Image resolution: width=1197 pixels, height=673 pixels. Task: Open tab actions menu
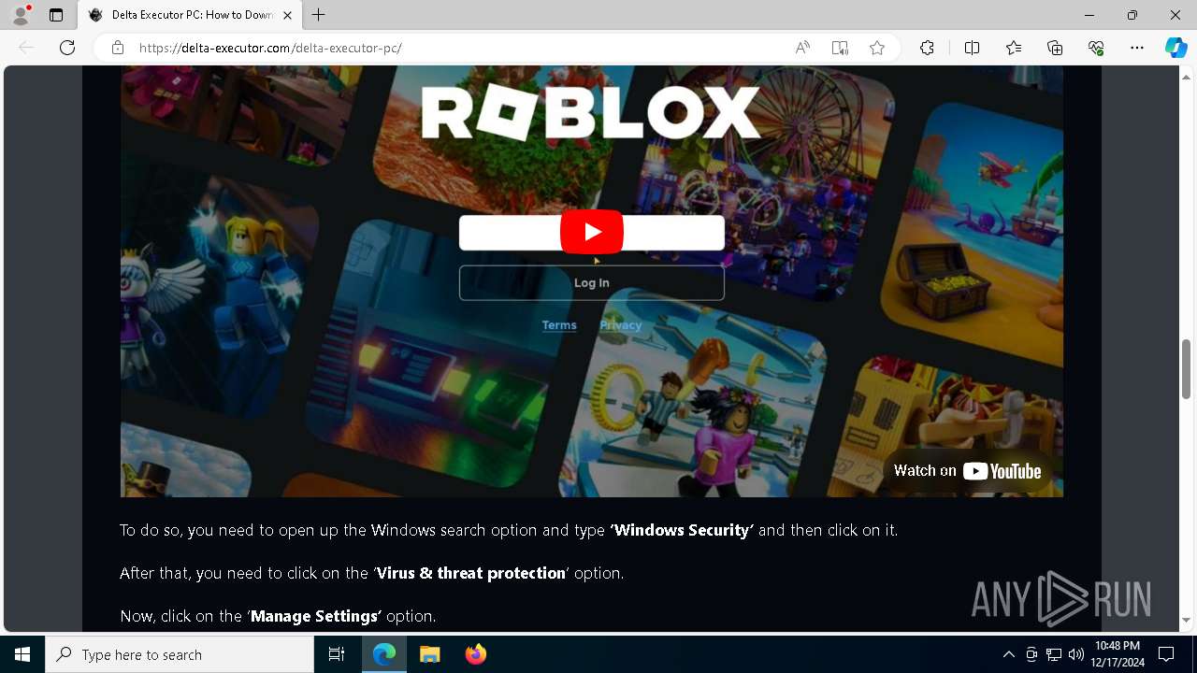[x=56, y=15]
